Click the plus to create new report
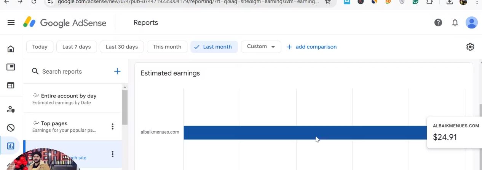 pos(117,71)
